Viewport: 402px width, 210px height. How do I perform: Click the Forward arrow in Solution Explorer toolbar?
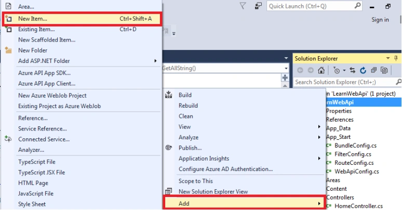(311, 70)
